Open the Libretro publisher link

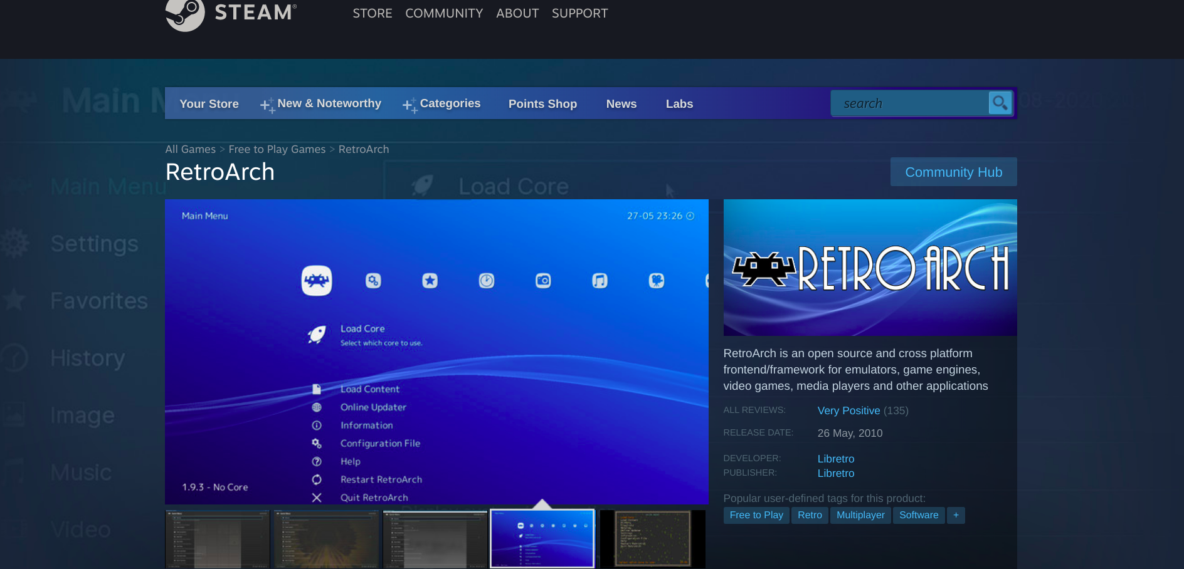point(836,473)
